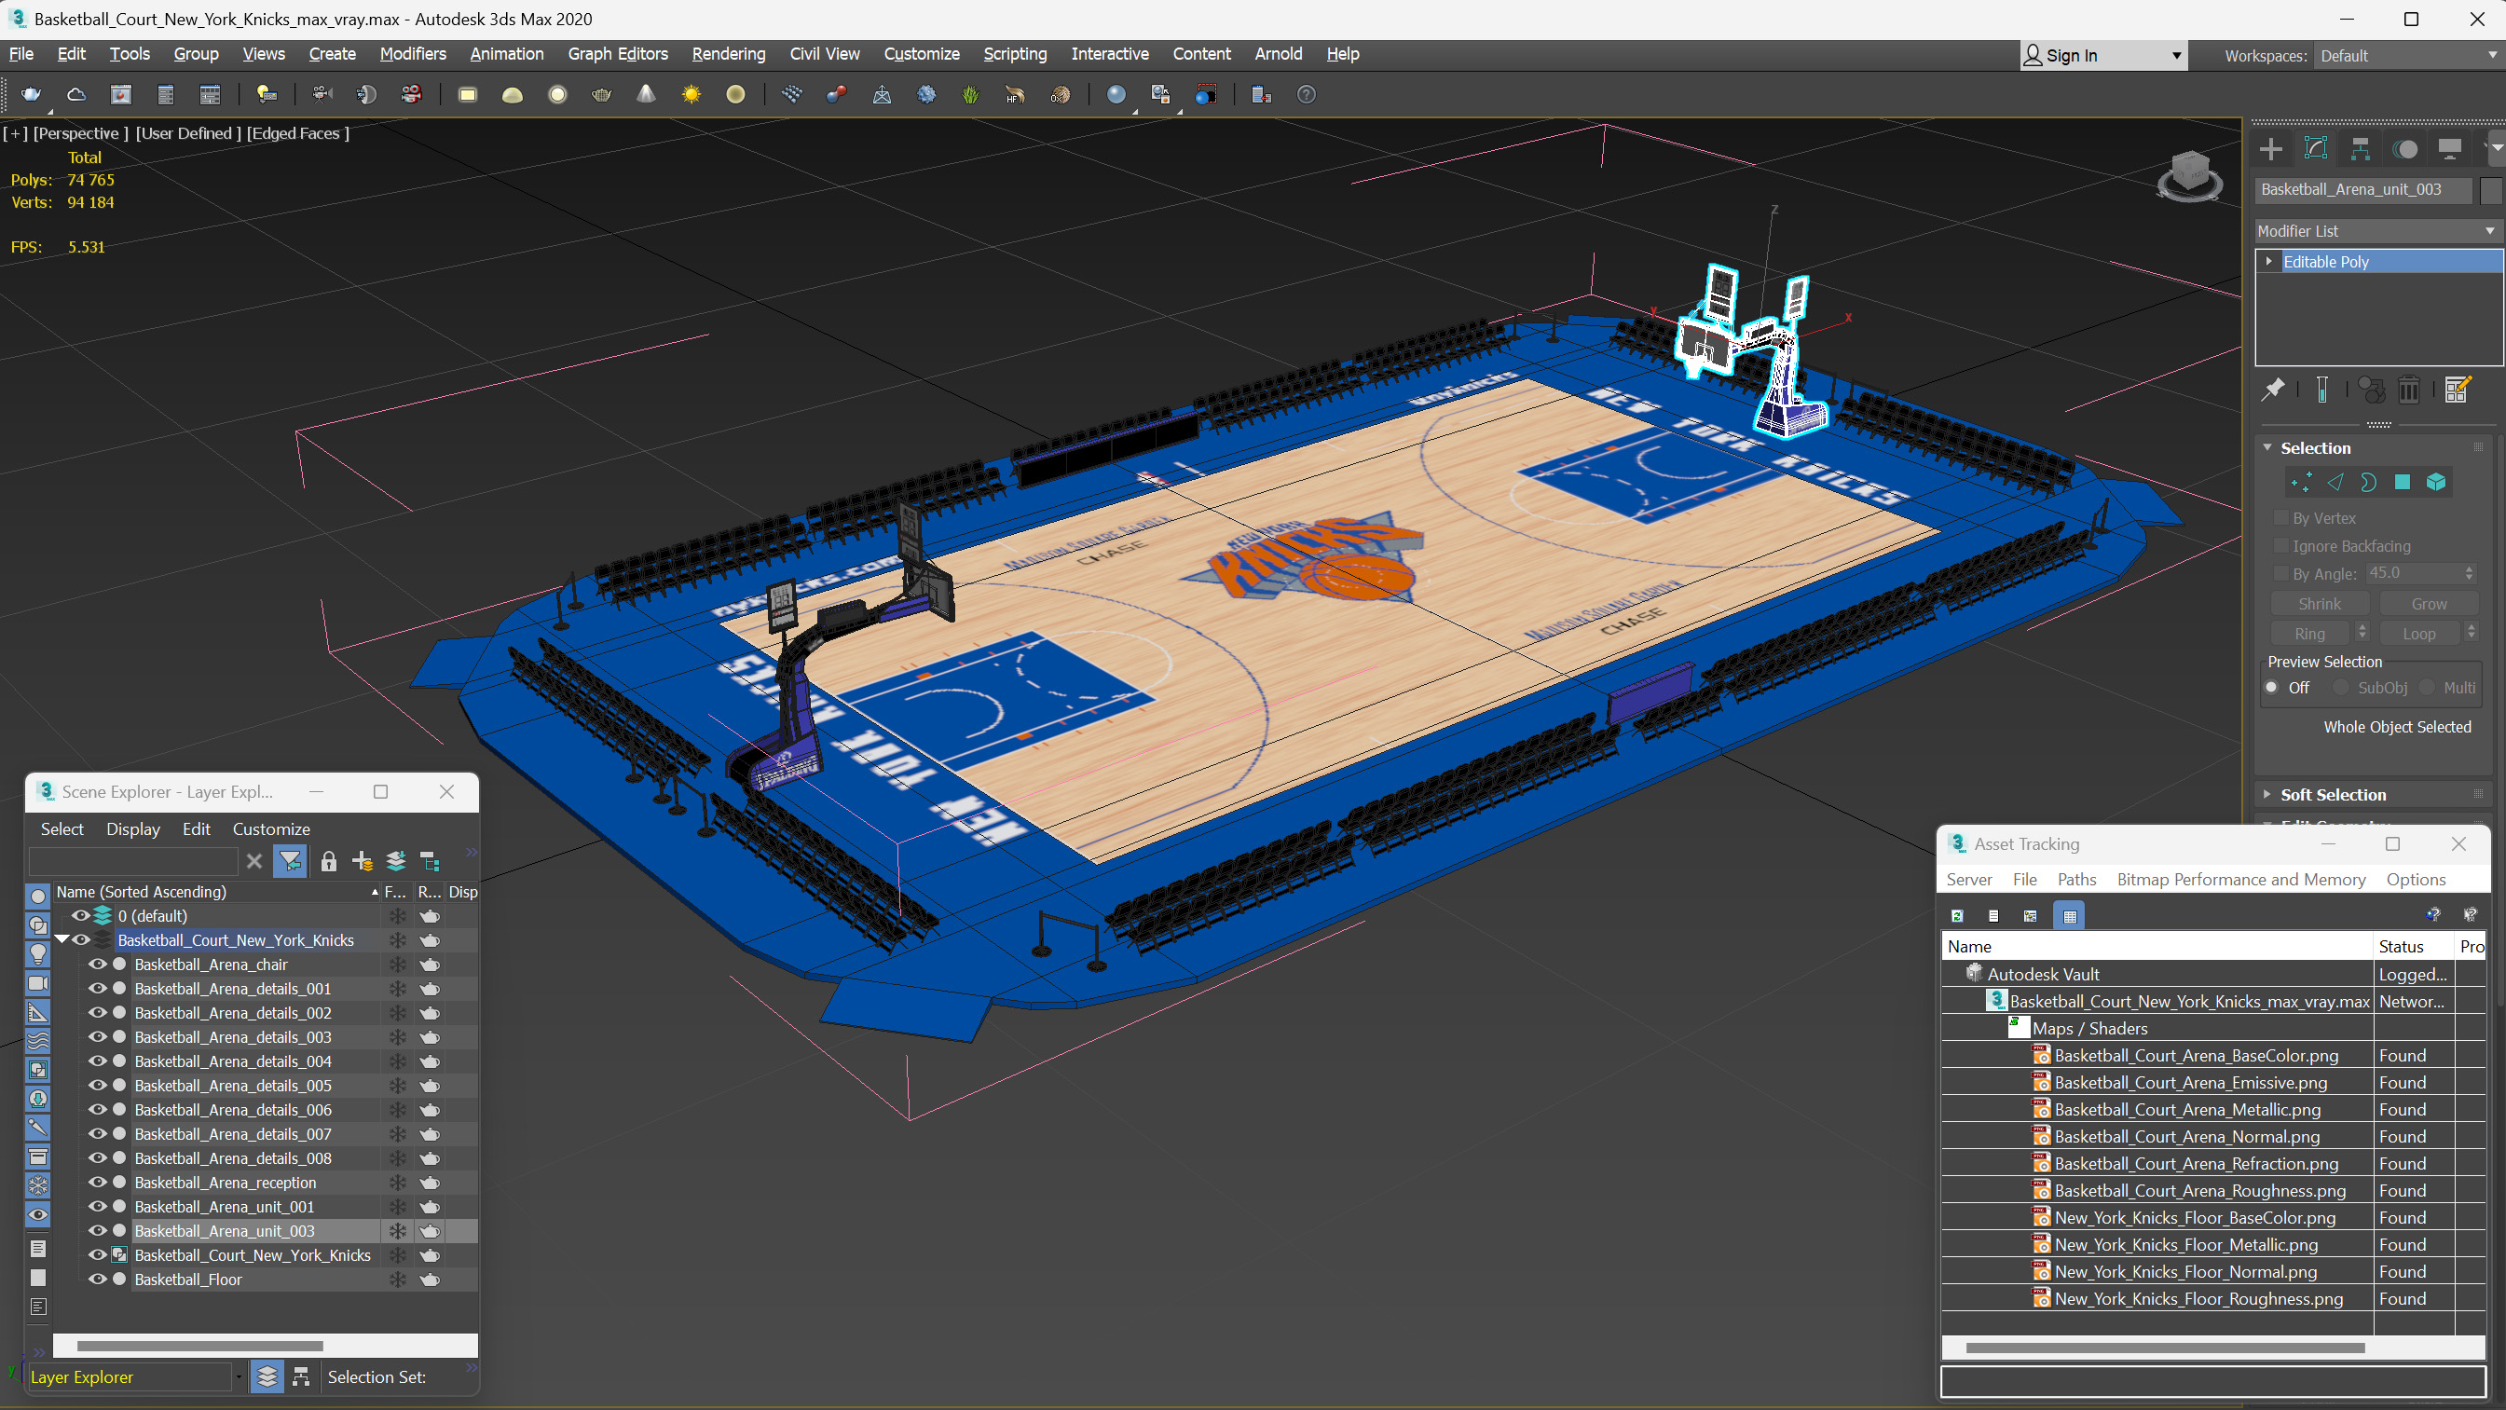The height and width of the screenshot is (1410, 2506).
Task: Click the cone primitive icon in the toolbar
Action: (x=646, y=94)
